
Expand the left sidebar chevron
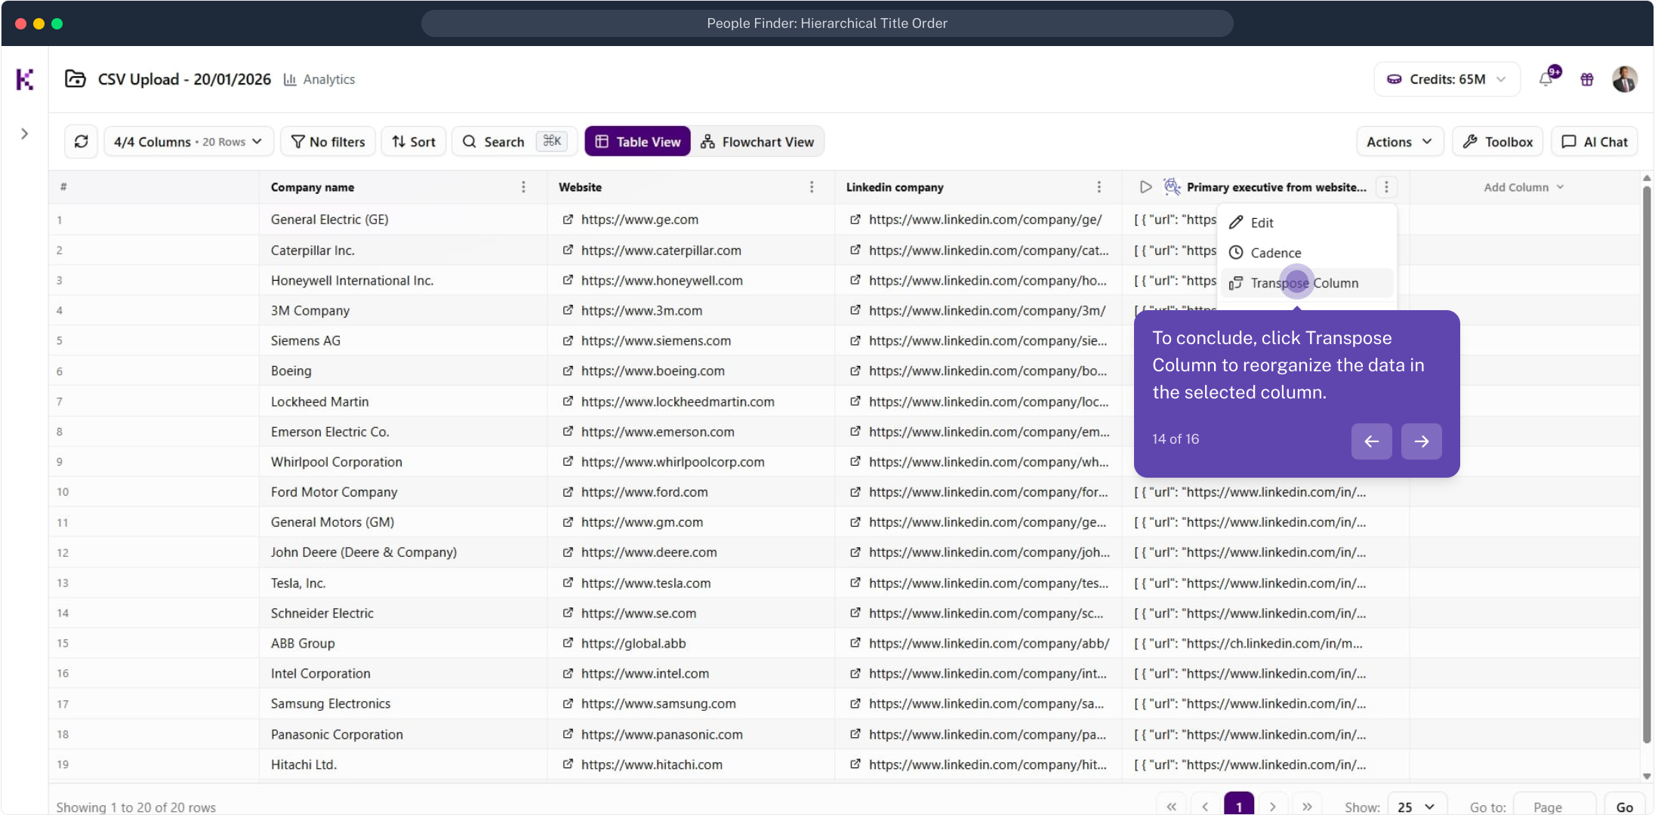tap(25, 134)
